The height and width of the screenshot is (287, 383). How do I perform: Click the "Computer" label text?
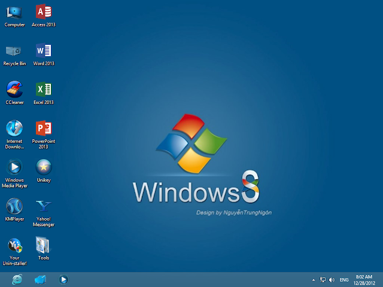click(14, 25)
